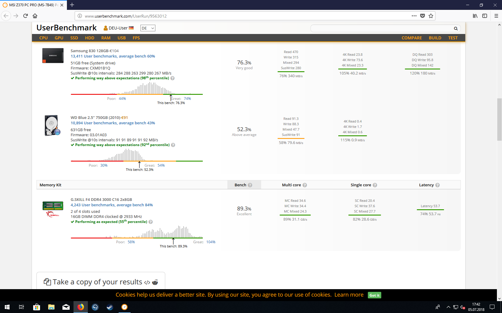Click the Single core help icon
This screenshot has width=502, height=313.
[375, 185]
